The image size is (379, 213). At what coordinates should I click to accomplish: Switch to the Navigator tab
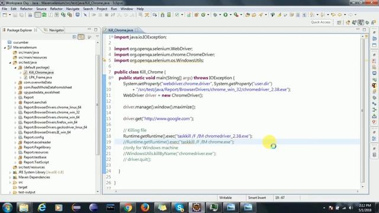pos(54,30)
